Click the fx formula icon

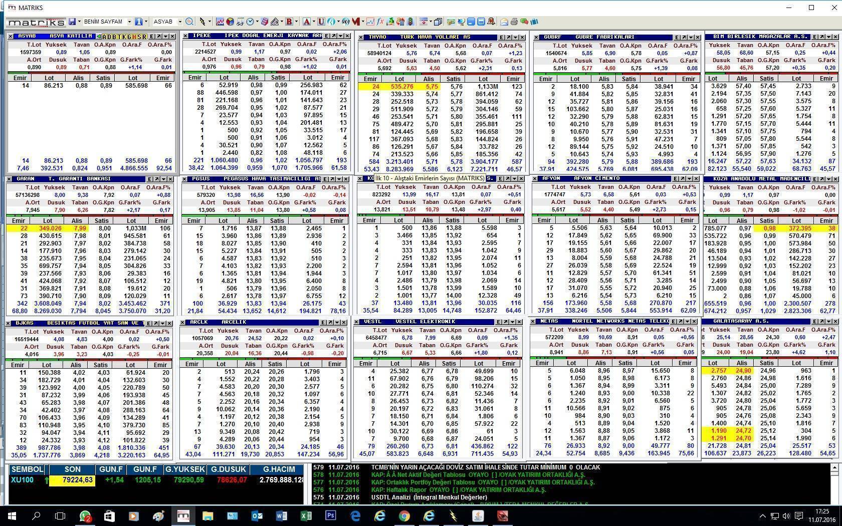[x=380, y=22]
